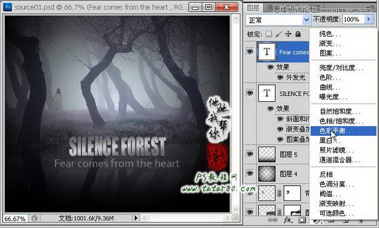Click the lock image pixels brush icon

click(x=278, y=34)
